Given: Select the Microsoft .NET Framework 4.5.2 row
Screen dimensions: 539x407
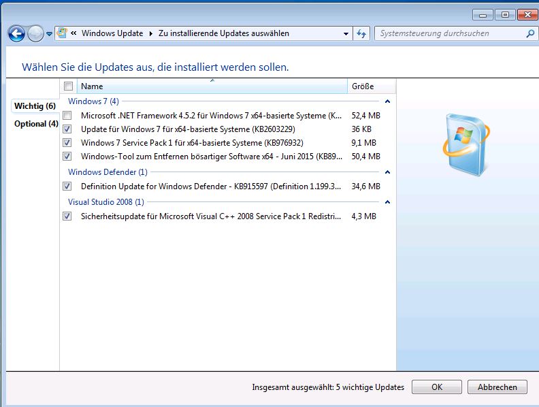Looking at the screenshot, I should (x=227, y=116).
